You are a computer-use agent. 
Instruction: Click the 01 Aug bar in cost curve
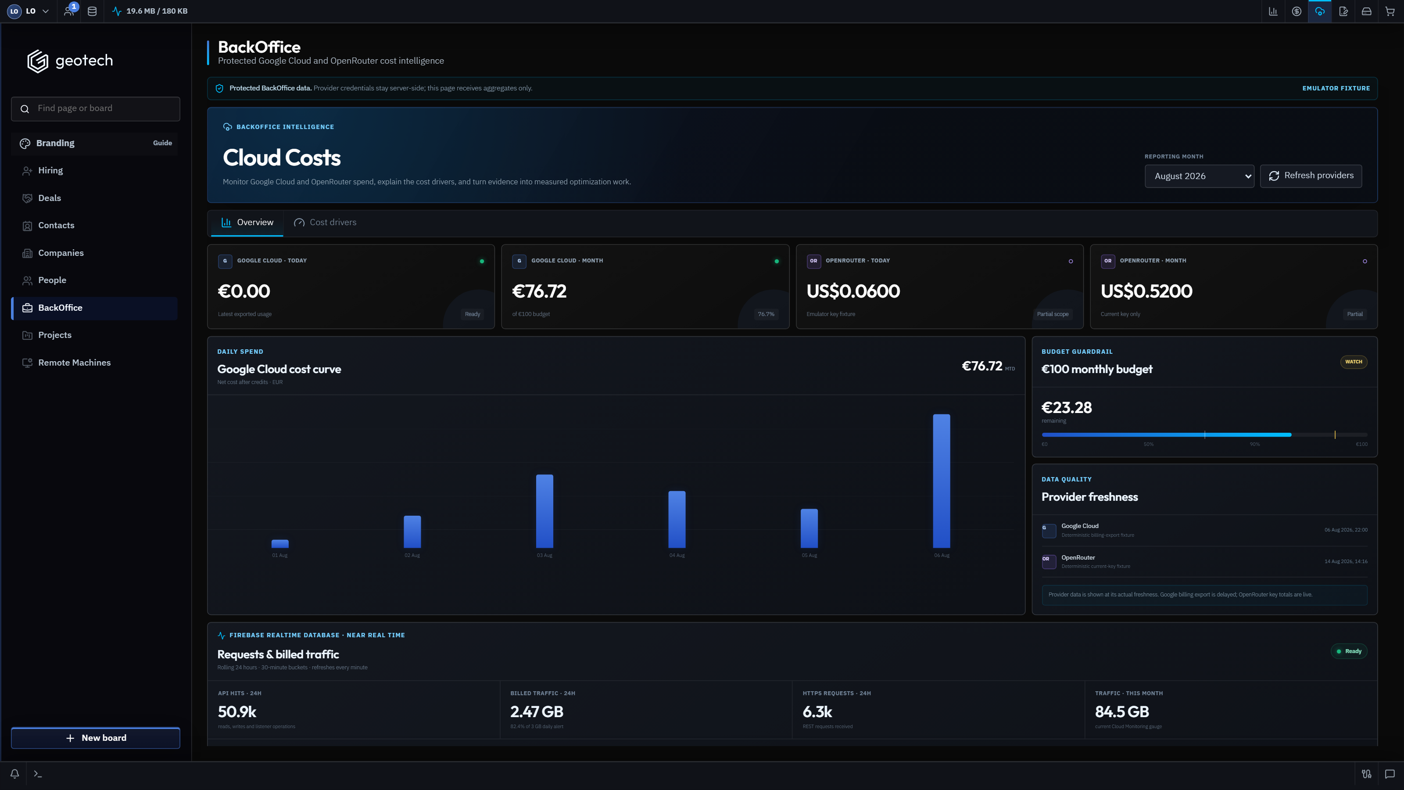click(279, 544)
